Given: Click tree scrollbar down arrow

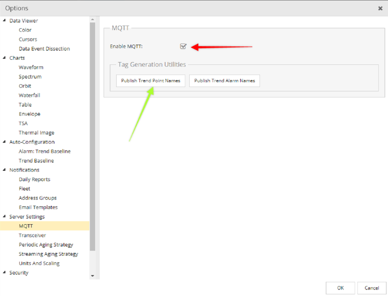Looking at the screenshot, I should point(93,276).
